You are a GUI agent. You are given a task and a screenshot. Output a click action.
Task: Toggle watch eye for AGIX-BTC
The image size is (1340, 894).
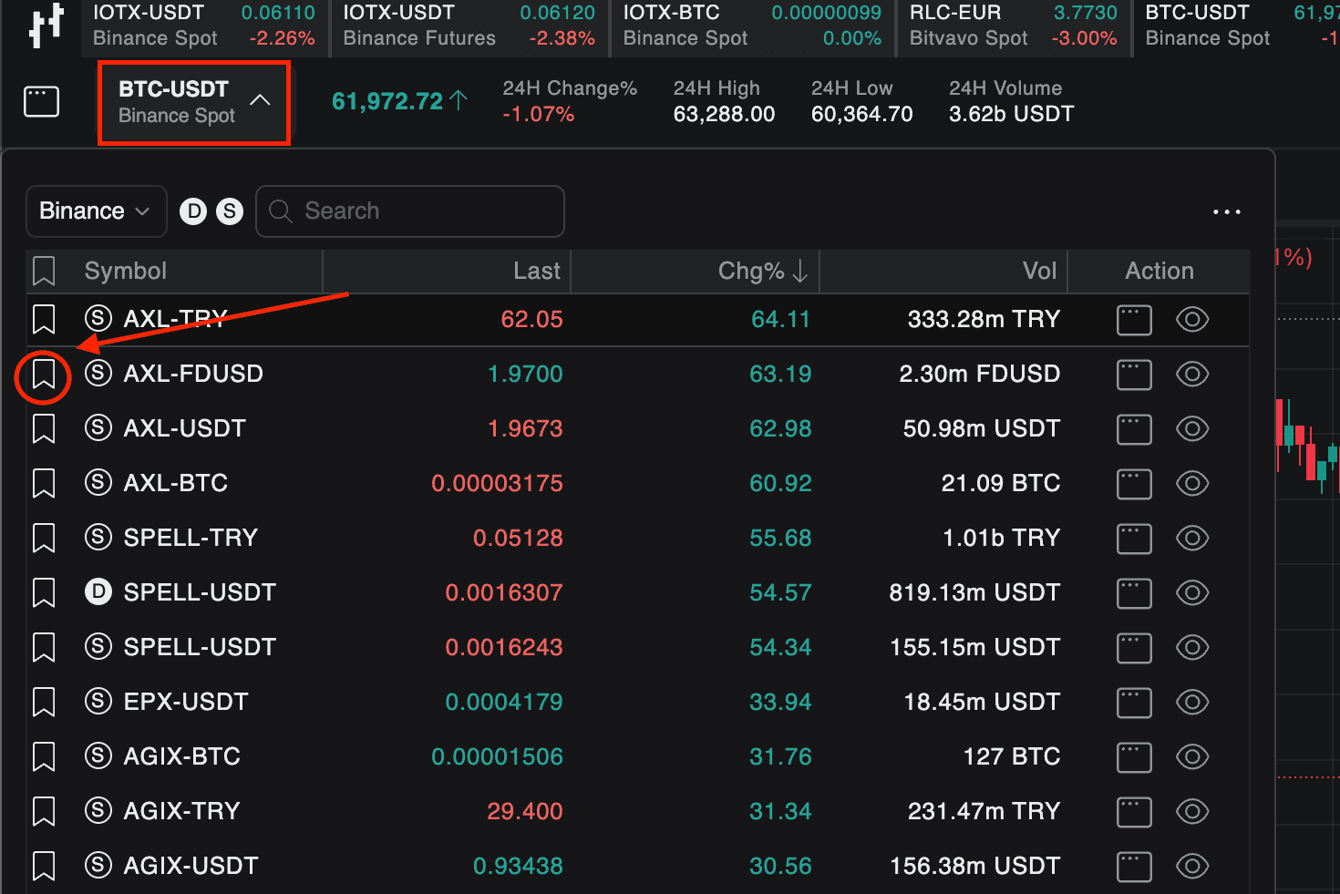click(x=1192, y=757)
